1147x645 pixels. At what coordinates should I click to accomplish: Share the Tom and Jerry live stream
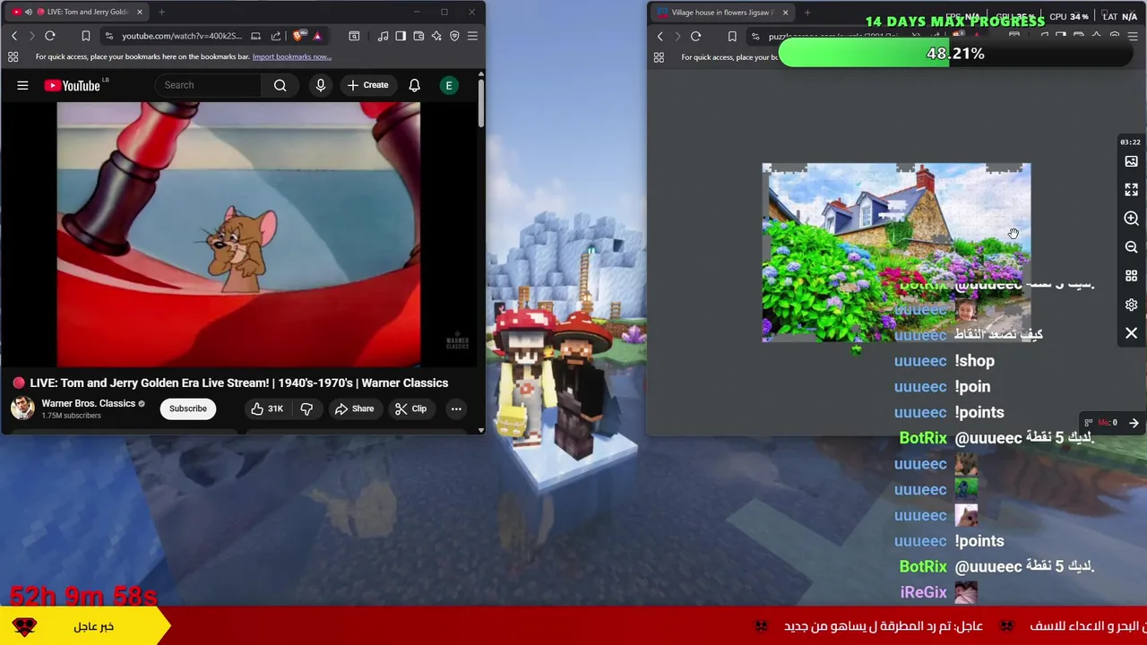[x=354, y=408]
